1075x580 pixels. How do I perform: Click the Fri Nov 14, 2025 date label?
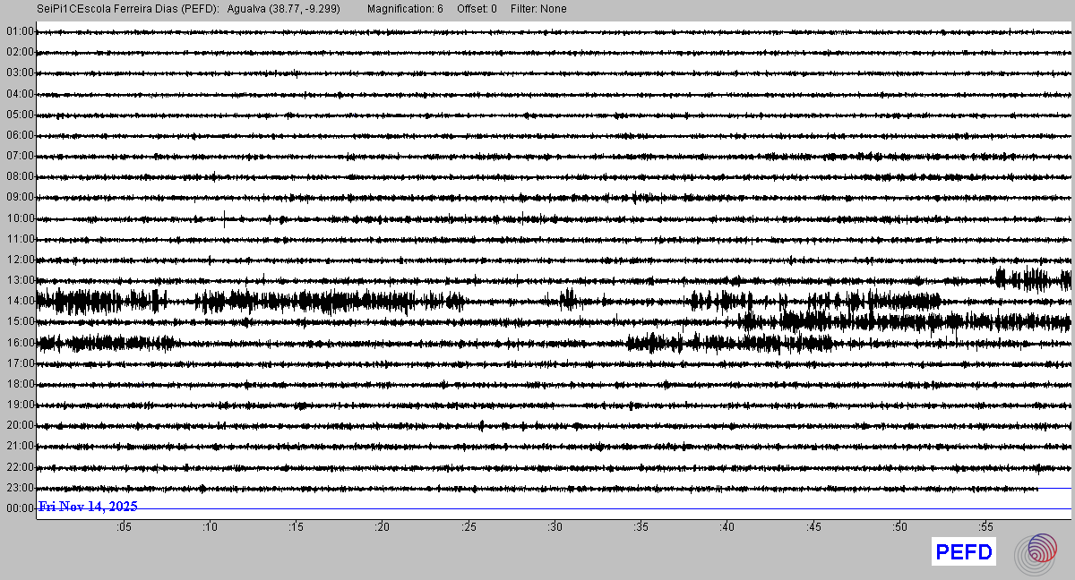pyautogui.click(x=88, y=507)
